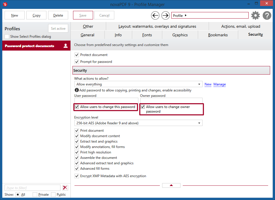The image size is (275, 200).
Task: Toggle Assemble the document checkbox
Action: coord(77,158)
